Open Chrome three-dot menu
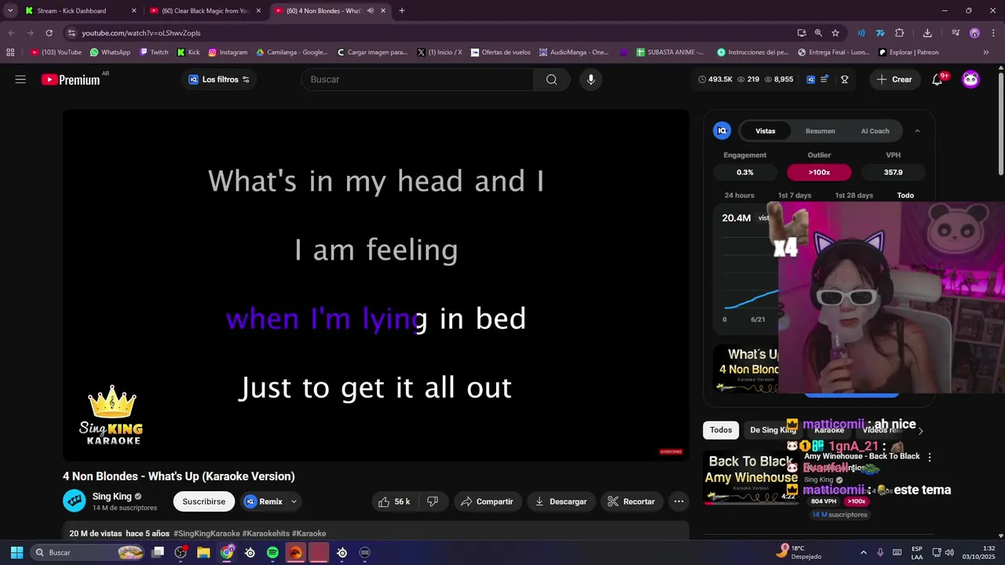The width and height of the screenshot is (1005, 565). (x=992, y=33)
